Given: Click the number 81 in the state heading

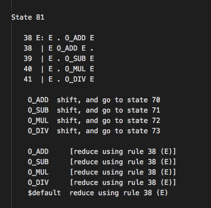Looking at the screenshot, I should [40, 17].
